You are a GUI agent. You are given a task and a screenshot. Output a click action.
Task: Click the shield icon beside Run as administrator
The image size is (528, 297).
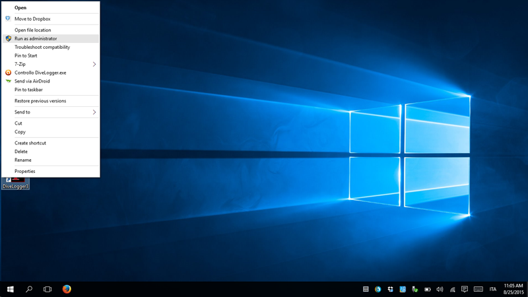(x=9, y=38)
